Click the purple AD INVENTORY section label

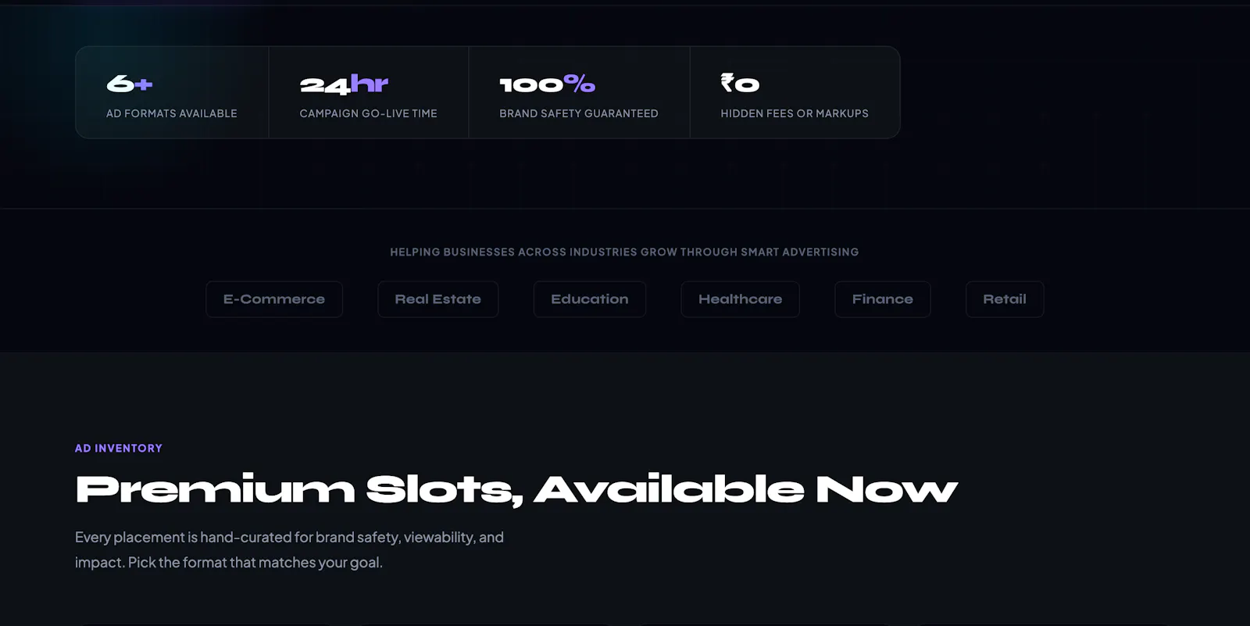coord(119,449)
